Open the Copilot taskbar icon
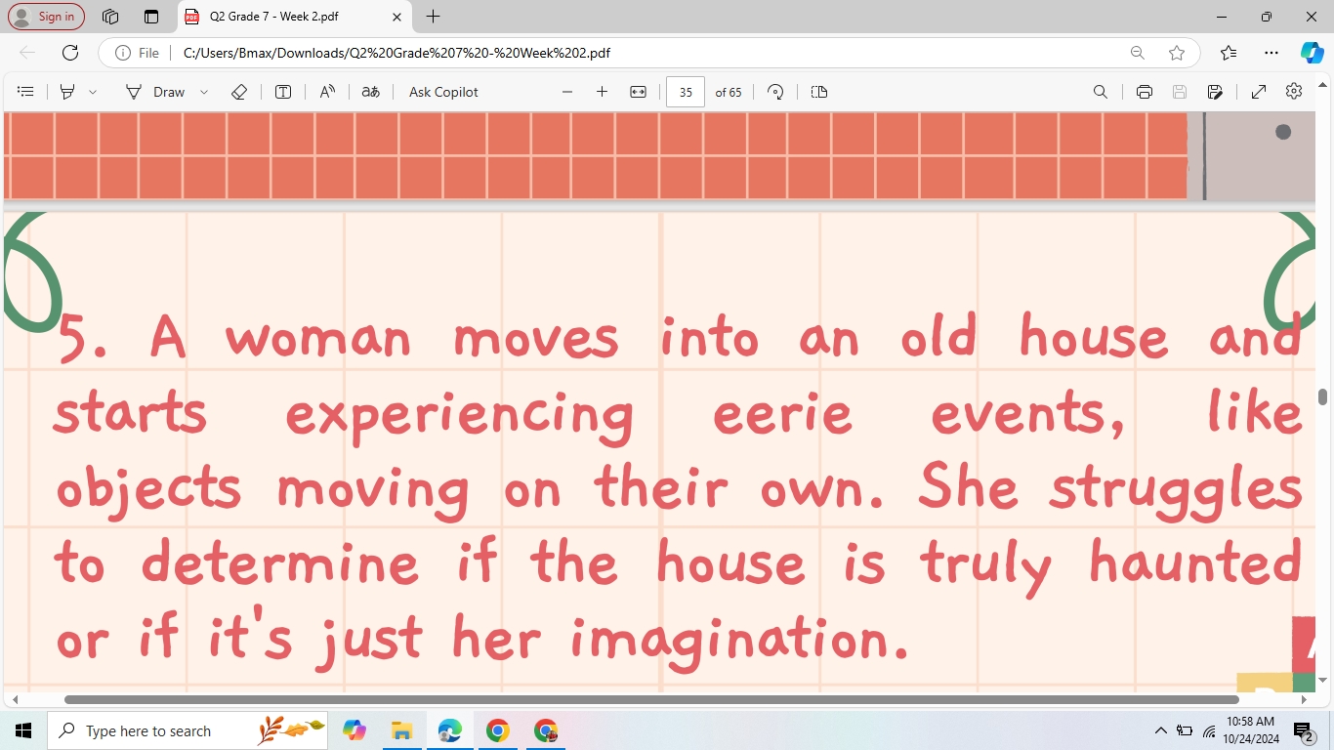 tap(354, 730)
